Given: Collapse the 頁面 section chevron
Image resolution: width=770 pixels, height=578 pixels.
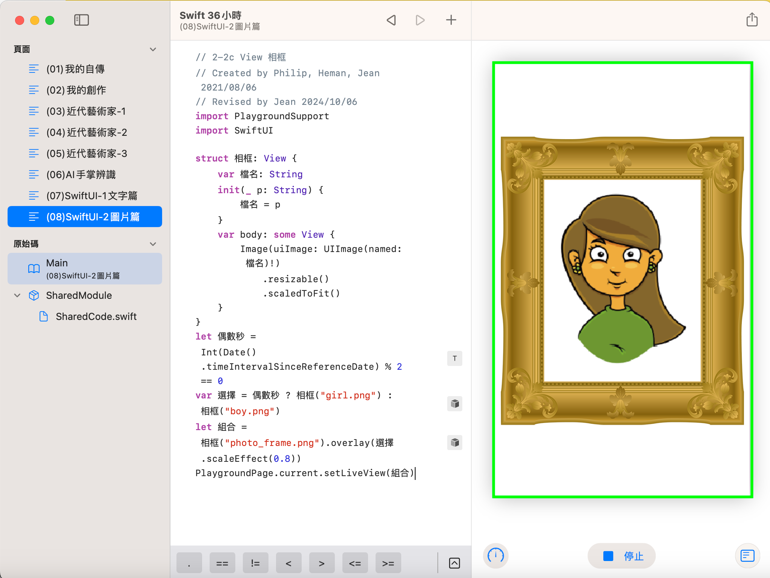Looking at the screenshot, I should [153, 49].
